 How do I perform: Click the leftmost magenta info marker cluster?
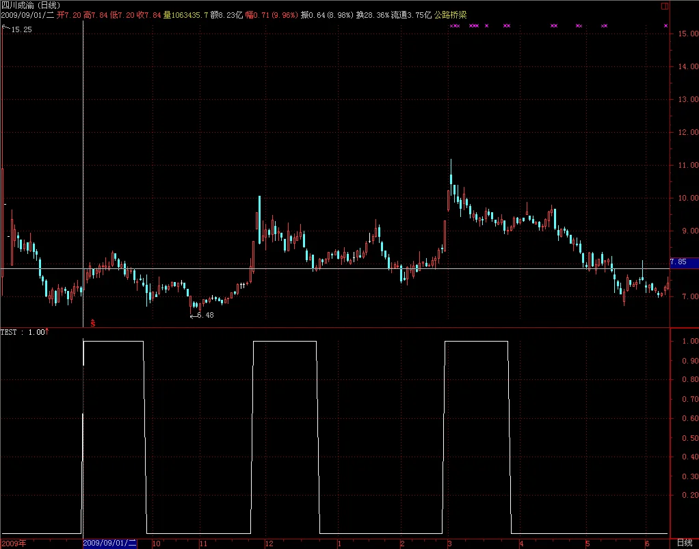[x=455, y=26]
